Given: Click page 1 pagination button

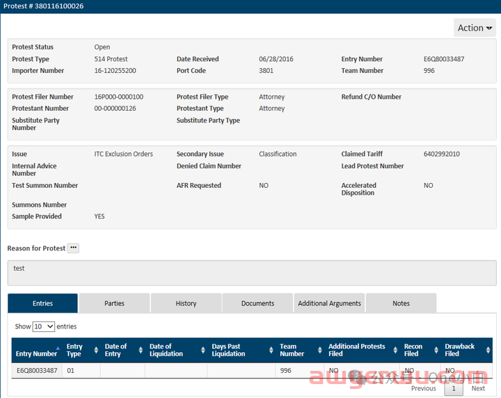Looking at the screenshot, I should 454,388.
